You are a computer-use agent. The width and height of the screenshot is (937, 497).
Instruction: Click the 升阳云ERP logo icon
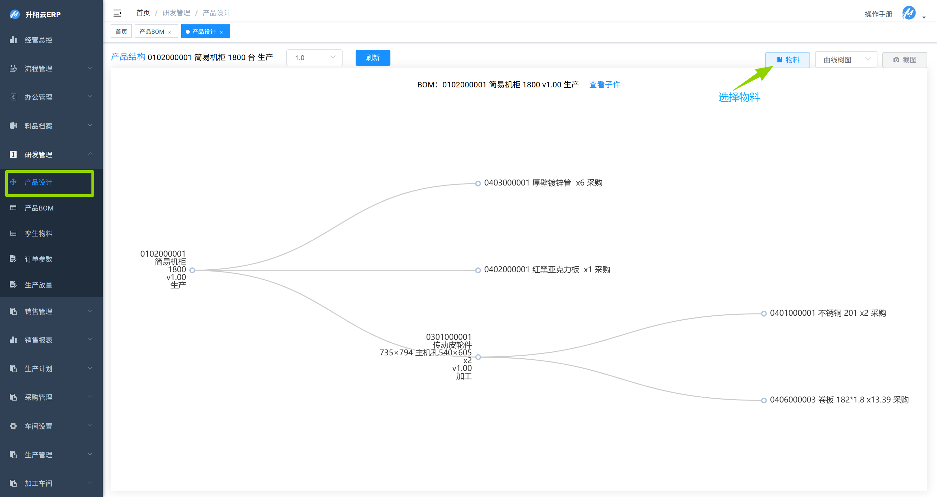[x=15, y=15]
